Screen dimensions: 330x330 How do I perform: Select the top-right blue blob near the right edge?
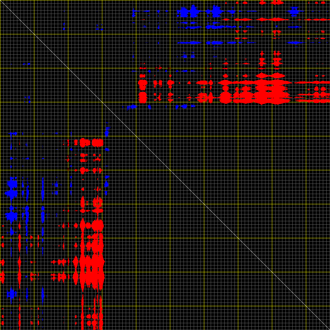point(294,12)
